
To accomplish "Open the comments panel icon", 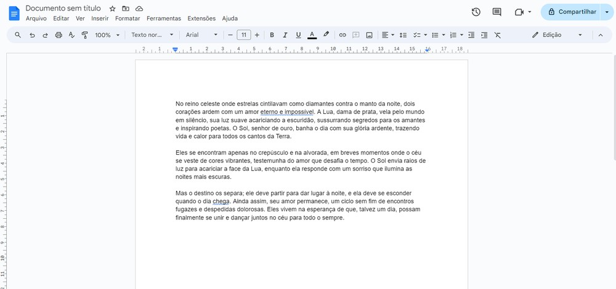I will pos(496,12).
